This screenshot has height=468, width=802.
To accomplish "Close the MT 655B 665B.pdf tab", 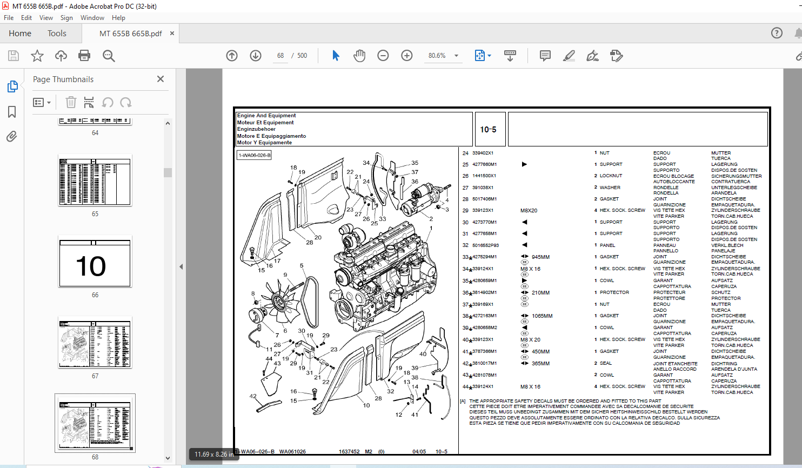I will point(172,34).
